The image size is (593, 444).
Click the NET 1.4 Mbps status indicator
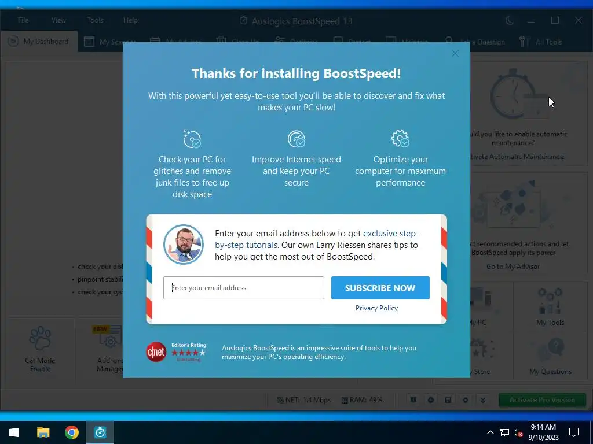click(303, 400)
